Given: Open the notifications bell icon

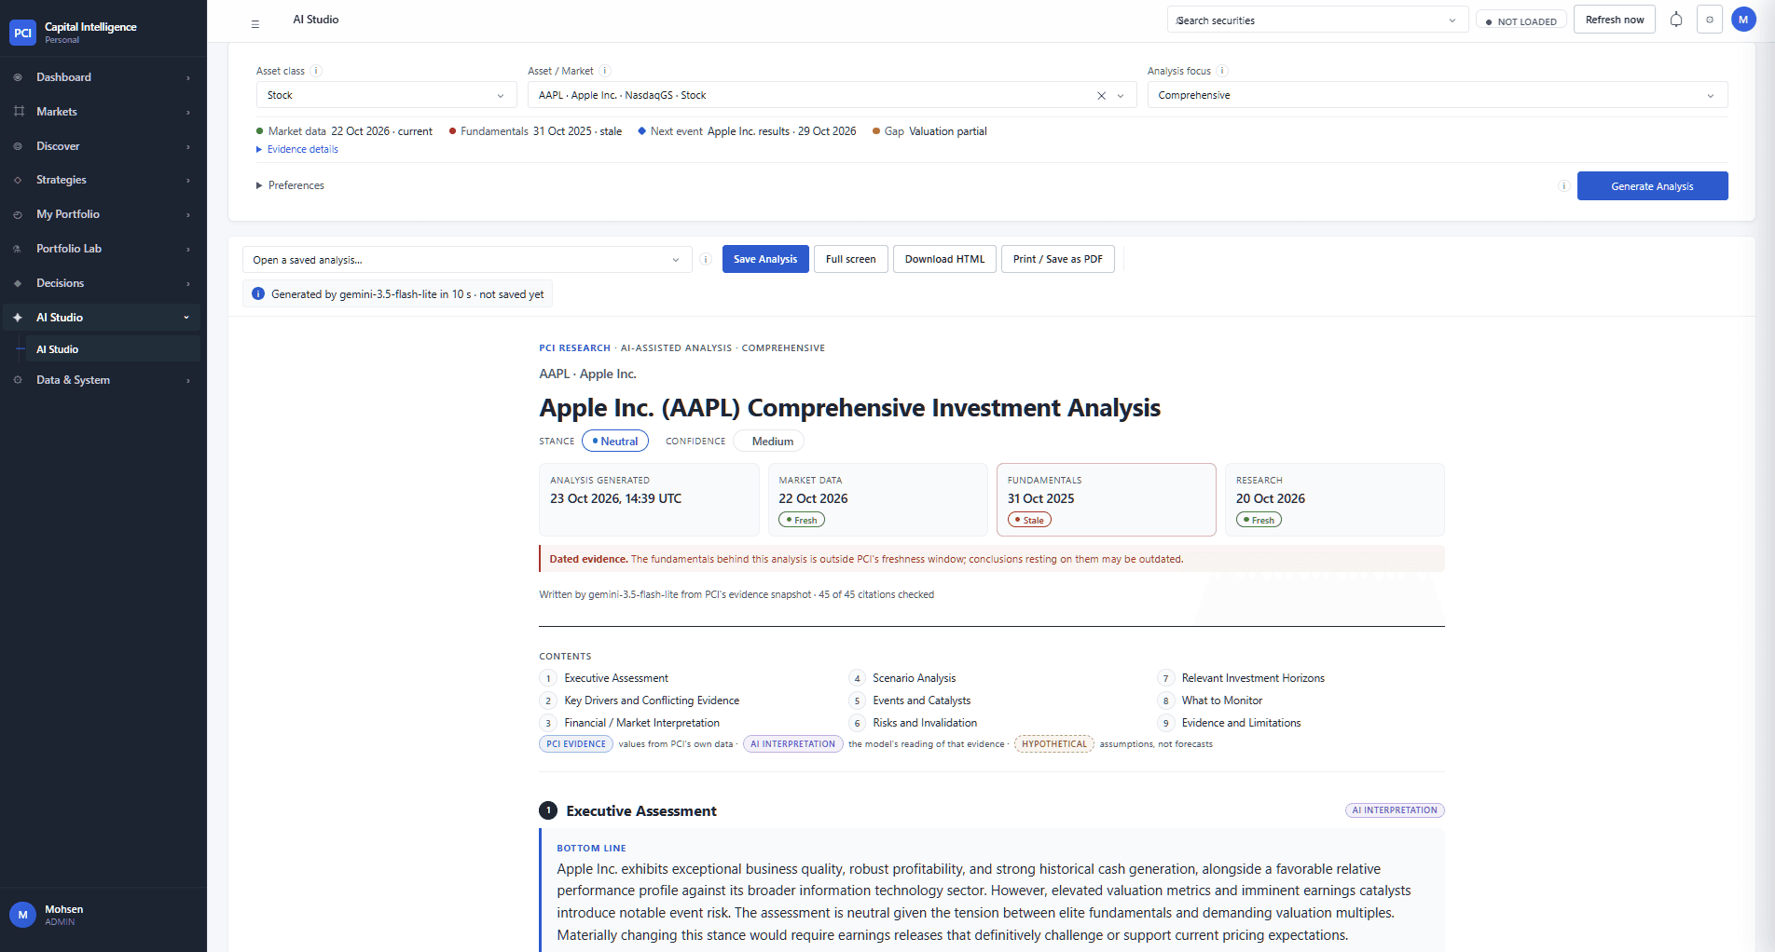Looking at the screenshot, I should pos(1676,20).
